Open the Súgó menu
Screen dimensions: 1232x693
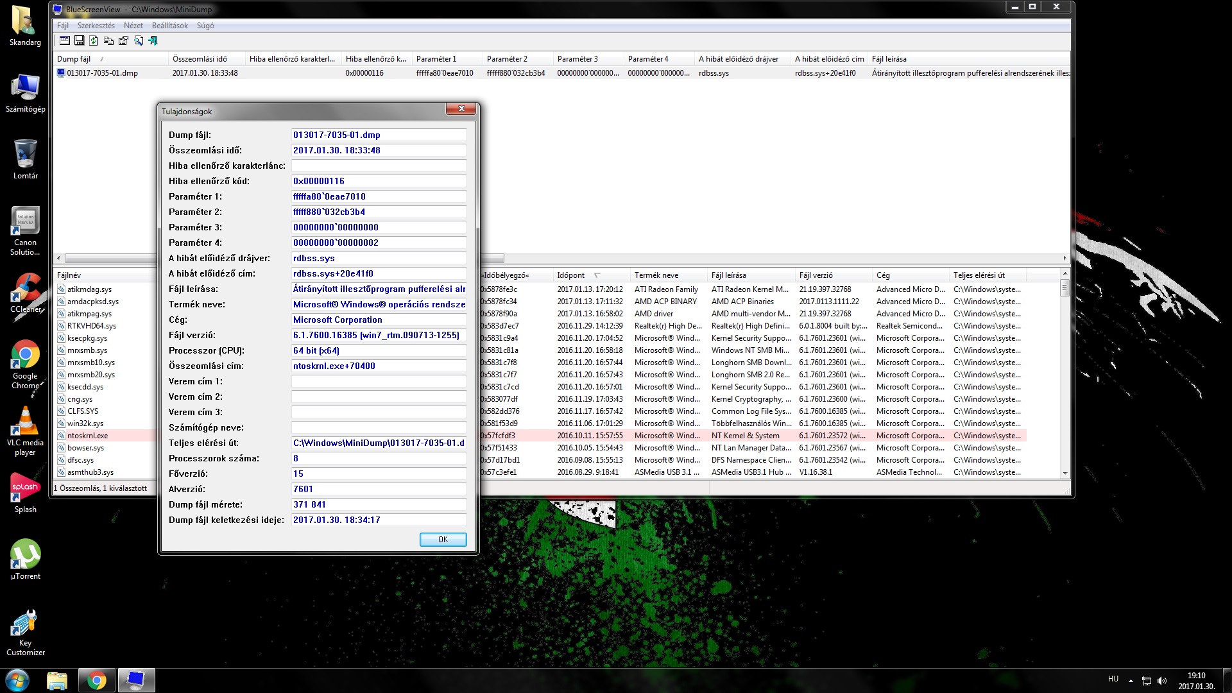(205, 26)
